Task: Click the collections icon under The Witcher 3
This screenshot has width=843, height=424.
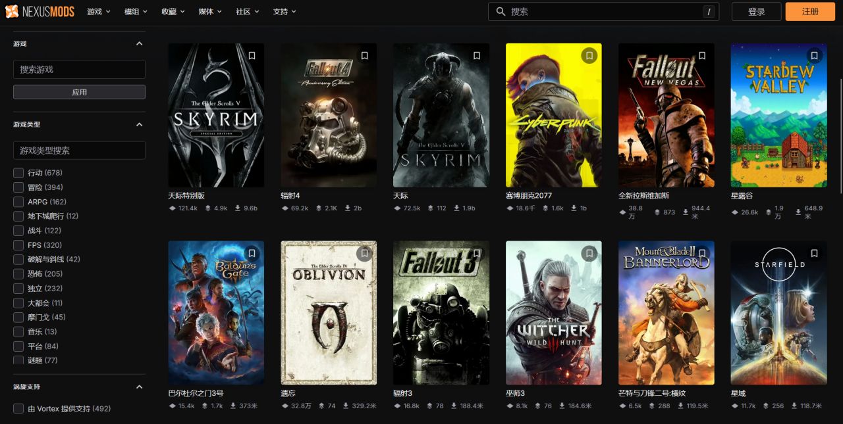Action: 537,406
